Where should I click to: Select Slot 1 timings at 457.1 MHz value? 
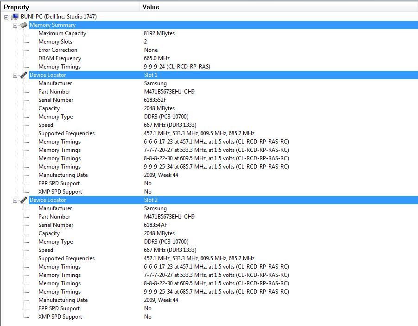click(216, 142)
